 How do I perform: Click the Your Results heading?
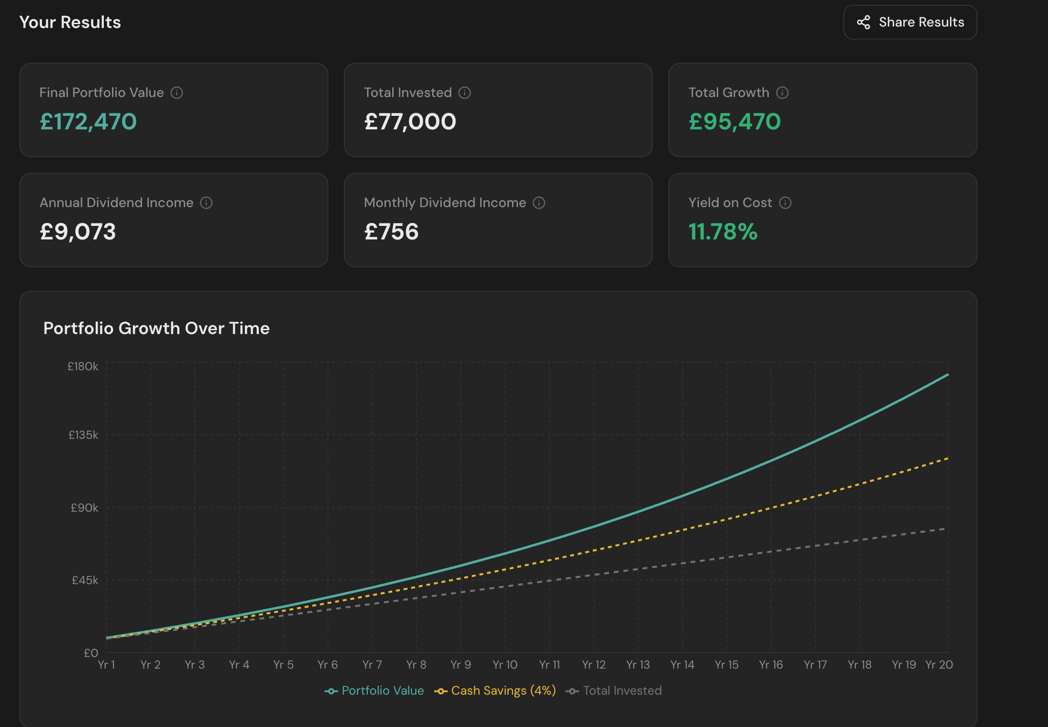tap(70, 22)
